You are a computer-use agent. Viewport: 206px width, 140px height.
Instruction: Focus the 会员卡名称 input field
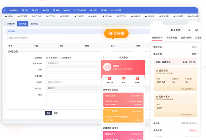[x=74, y=63]
